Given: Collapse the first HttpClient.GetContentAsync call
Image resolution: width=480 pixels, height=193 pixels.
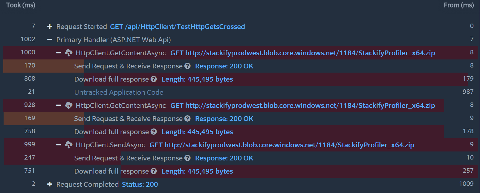Looking at the screenshot, I should (59, 53).
